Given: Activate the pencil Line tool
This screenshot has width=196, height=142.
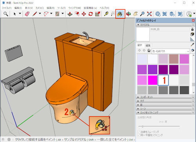Looking at the screenshot, I should (x=34, y=14).
